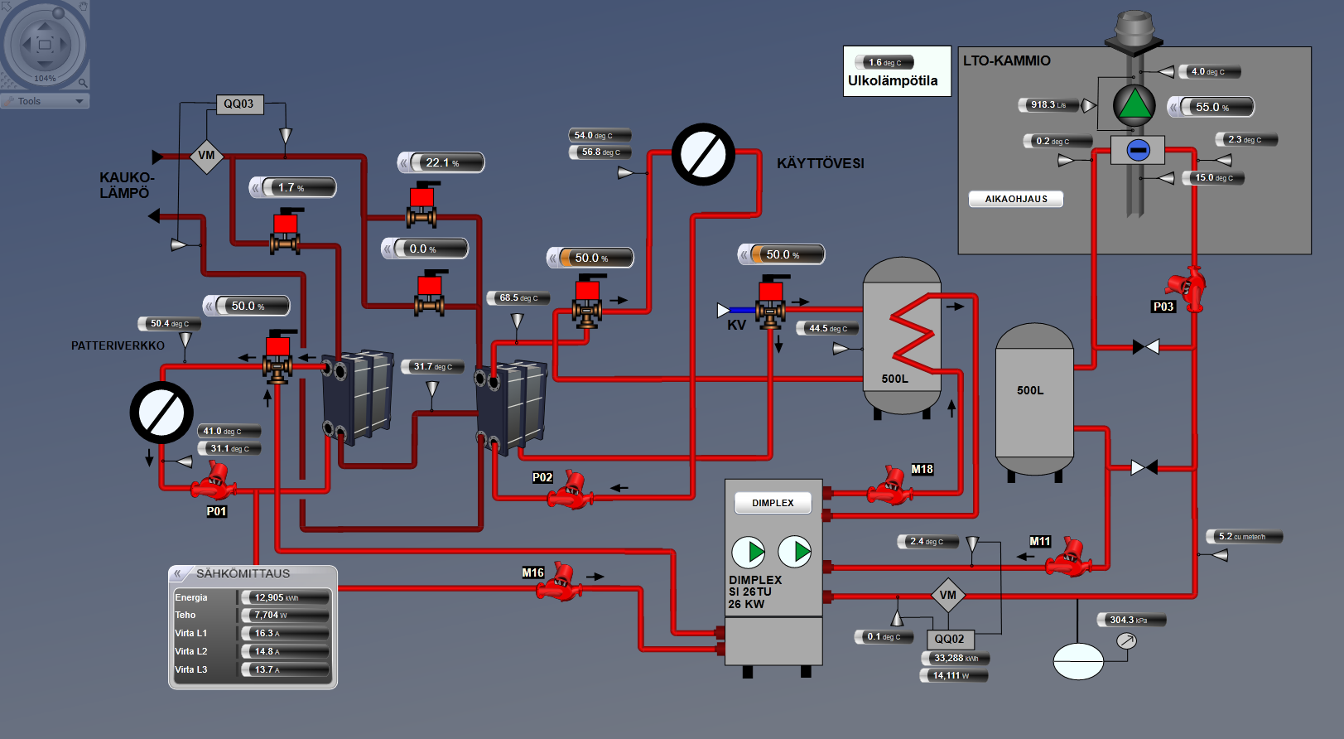The width and height of the screenshot is (1344, 739).
Task: Toggle the left Dimplex compressor indicator
Action: tap(749, 551)
